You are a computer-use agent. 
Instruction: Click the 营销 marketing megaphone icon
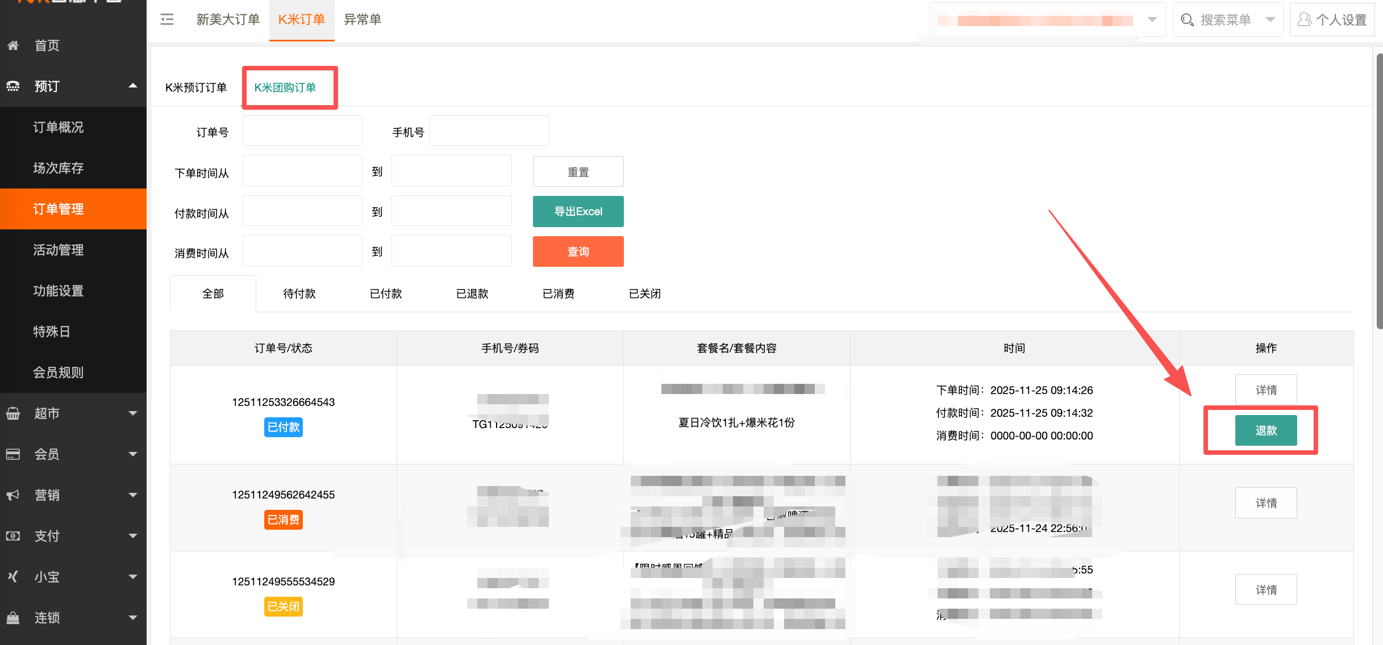point(13,495)
